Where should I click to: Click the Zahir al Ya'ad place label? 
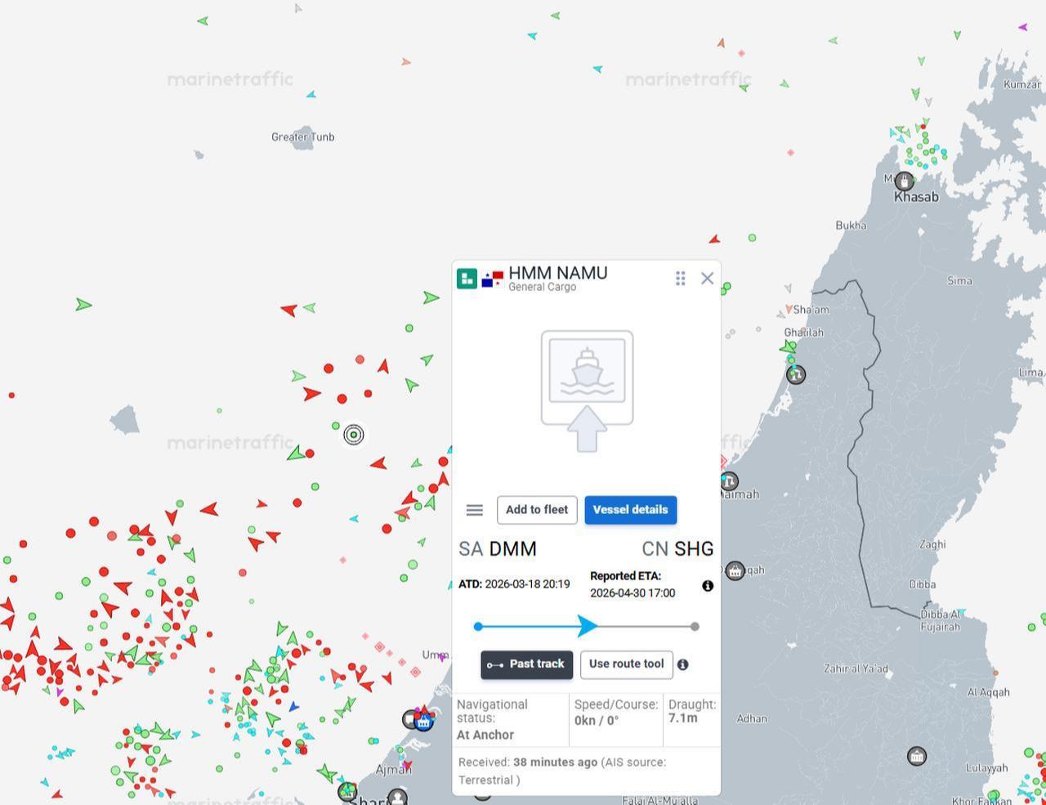(856, 669)
